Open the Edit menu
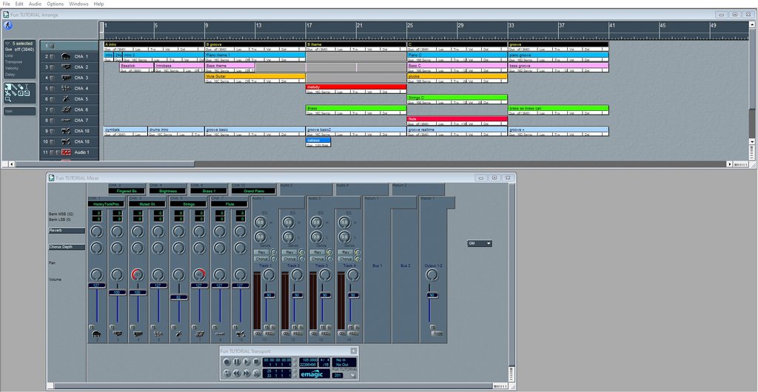Image resolution: width=758 pixels, height=392 pixels. click(x=19, y=4)
